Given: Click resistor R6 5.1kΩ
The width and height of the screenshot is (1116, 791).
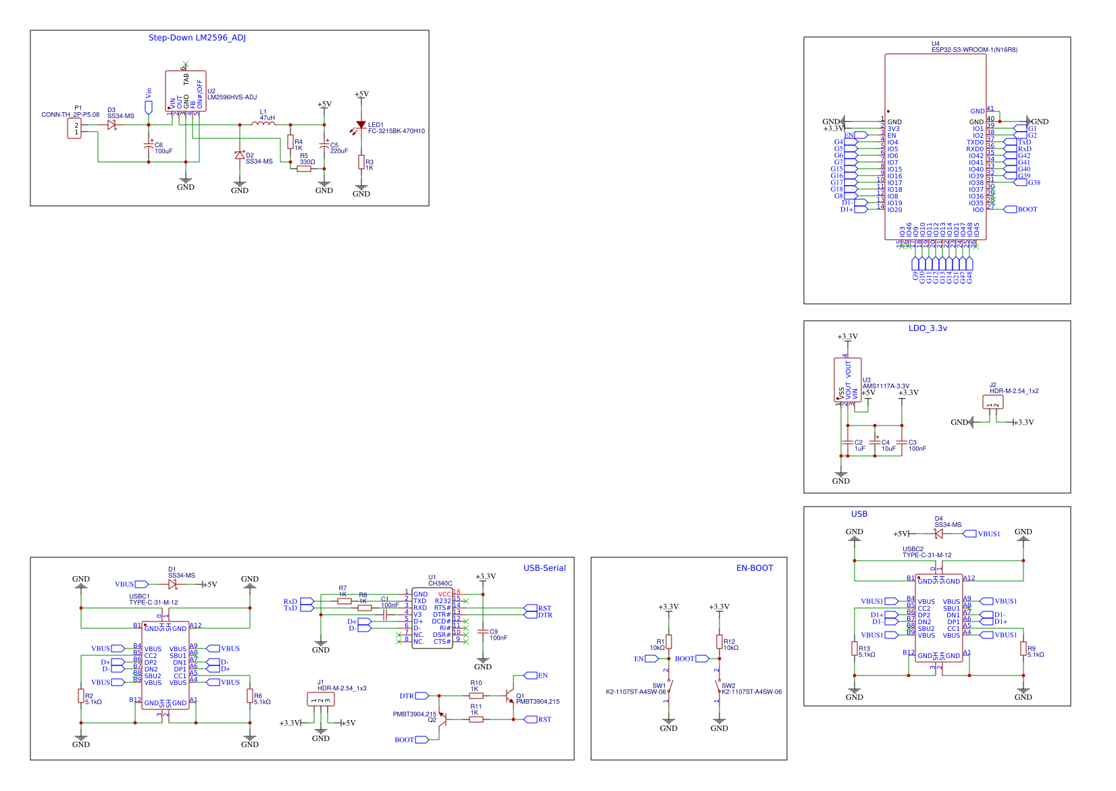Looking at the screenshot, I should coord(250,696).
